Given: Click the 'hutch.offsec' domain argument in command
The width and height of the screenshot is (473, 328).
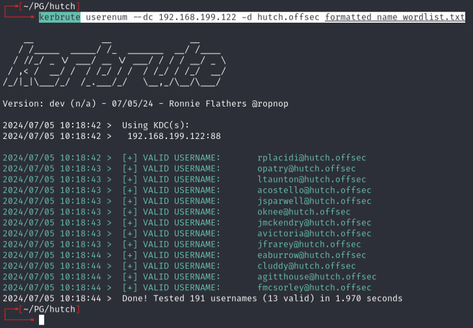Looking at the screenshot, I should point(288,17).
